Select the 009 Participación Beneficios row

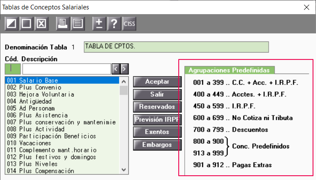62,136
